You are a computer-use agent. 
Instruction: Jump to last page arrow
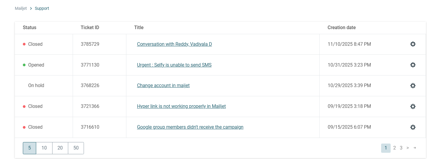tap(415, 148)
